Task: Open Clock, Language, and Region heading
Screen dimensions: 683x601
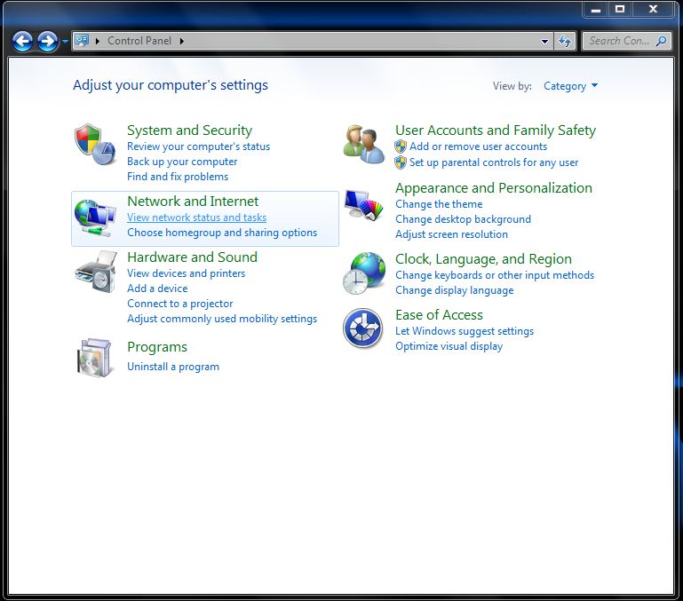Action: (x=483, y=259)
